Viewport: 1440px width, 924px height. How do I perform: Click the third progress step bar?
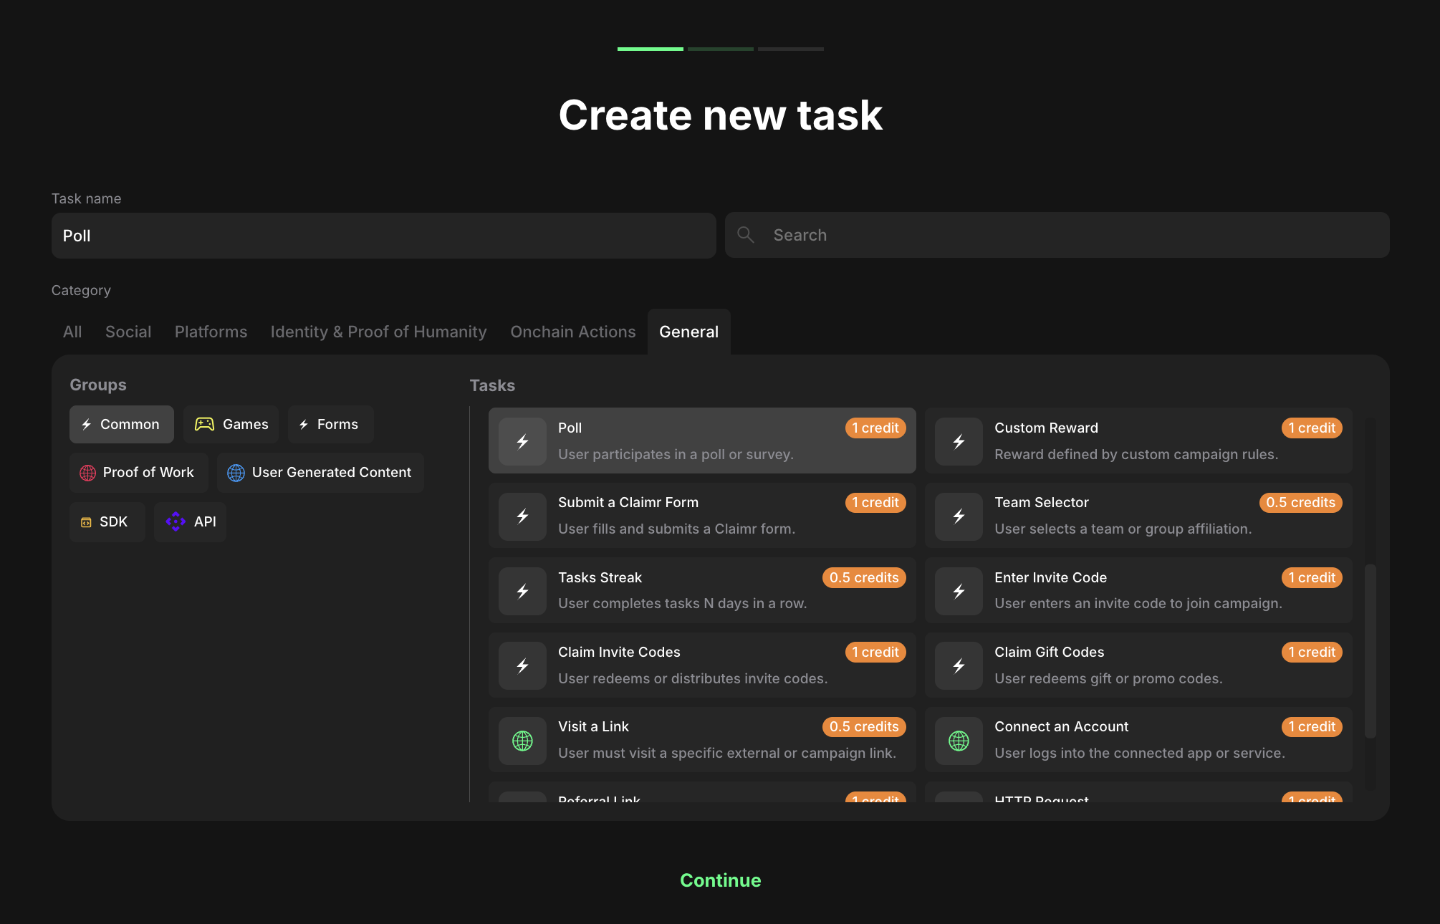(x=791, y=49)
